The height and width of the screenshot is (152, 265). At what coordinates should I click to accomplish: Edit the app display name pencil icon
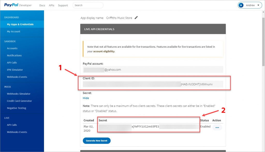click(x=136, y=18)
